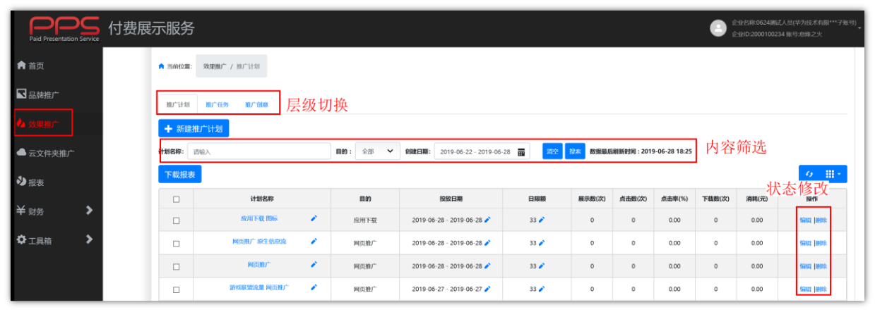
Task: Edit name pencil for 游戏联盟流量 网页推广 plan
Action: pyautogui.click(x=314, y=287)
